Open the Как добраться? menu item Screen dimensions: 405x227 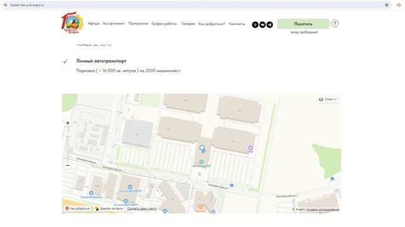point(211,24)
